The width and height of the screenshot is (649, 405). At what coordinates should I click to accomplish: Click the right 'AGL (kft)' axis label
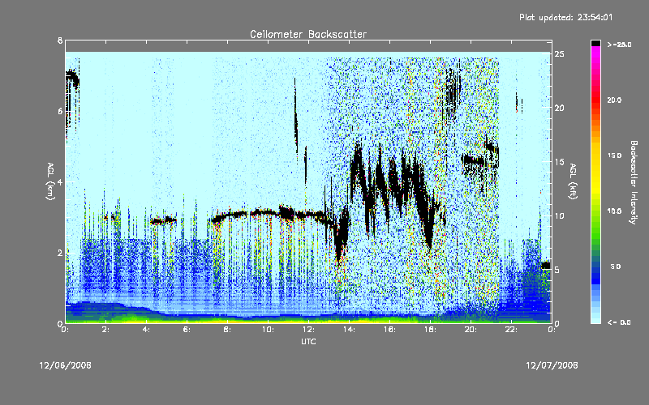(x=574, y=181)
